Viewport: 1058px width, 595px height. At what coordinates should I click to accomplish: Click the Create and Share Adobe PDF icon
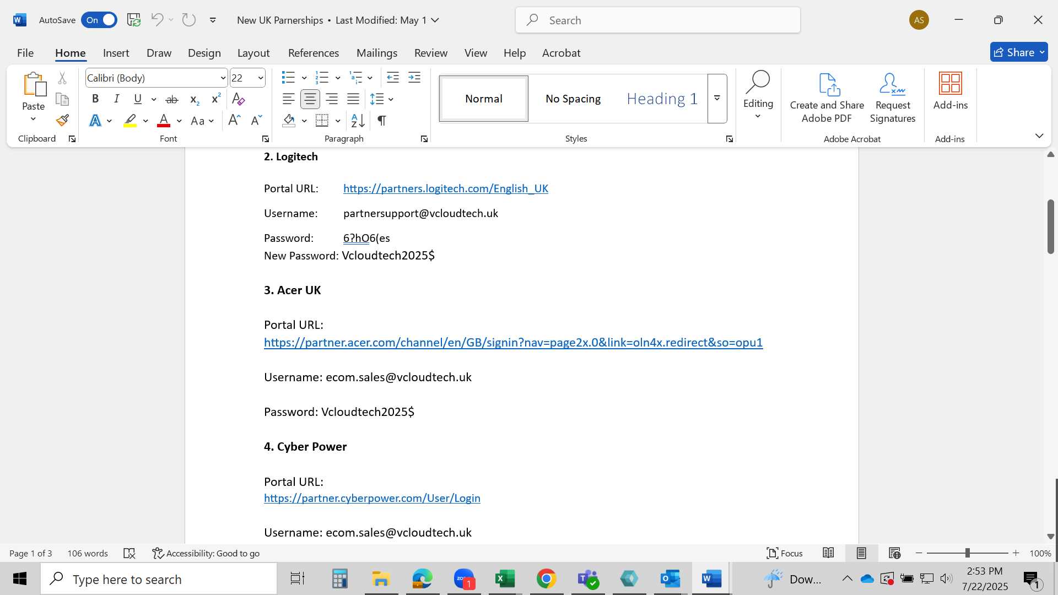tap(829, 84)
